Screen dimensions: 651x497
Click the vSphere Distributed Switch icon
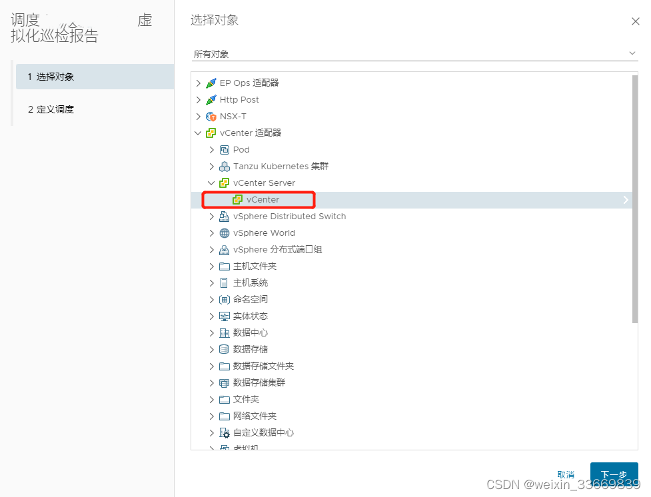[x=224, y=217]
